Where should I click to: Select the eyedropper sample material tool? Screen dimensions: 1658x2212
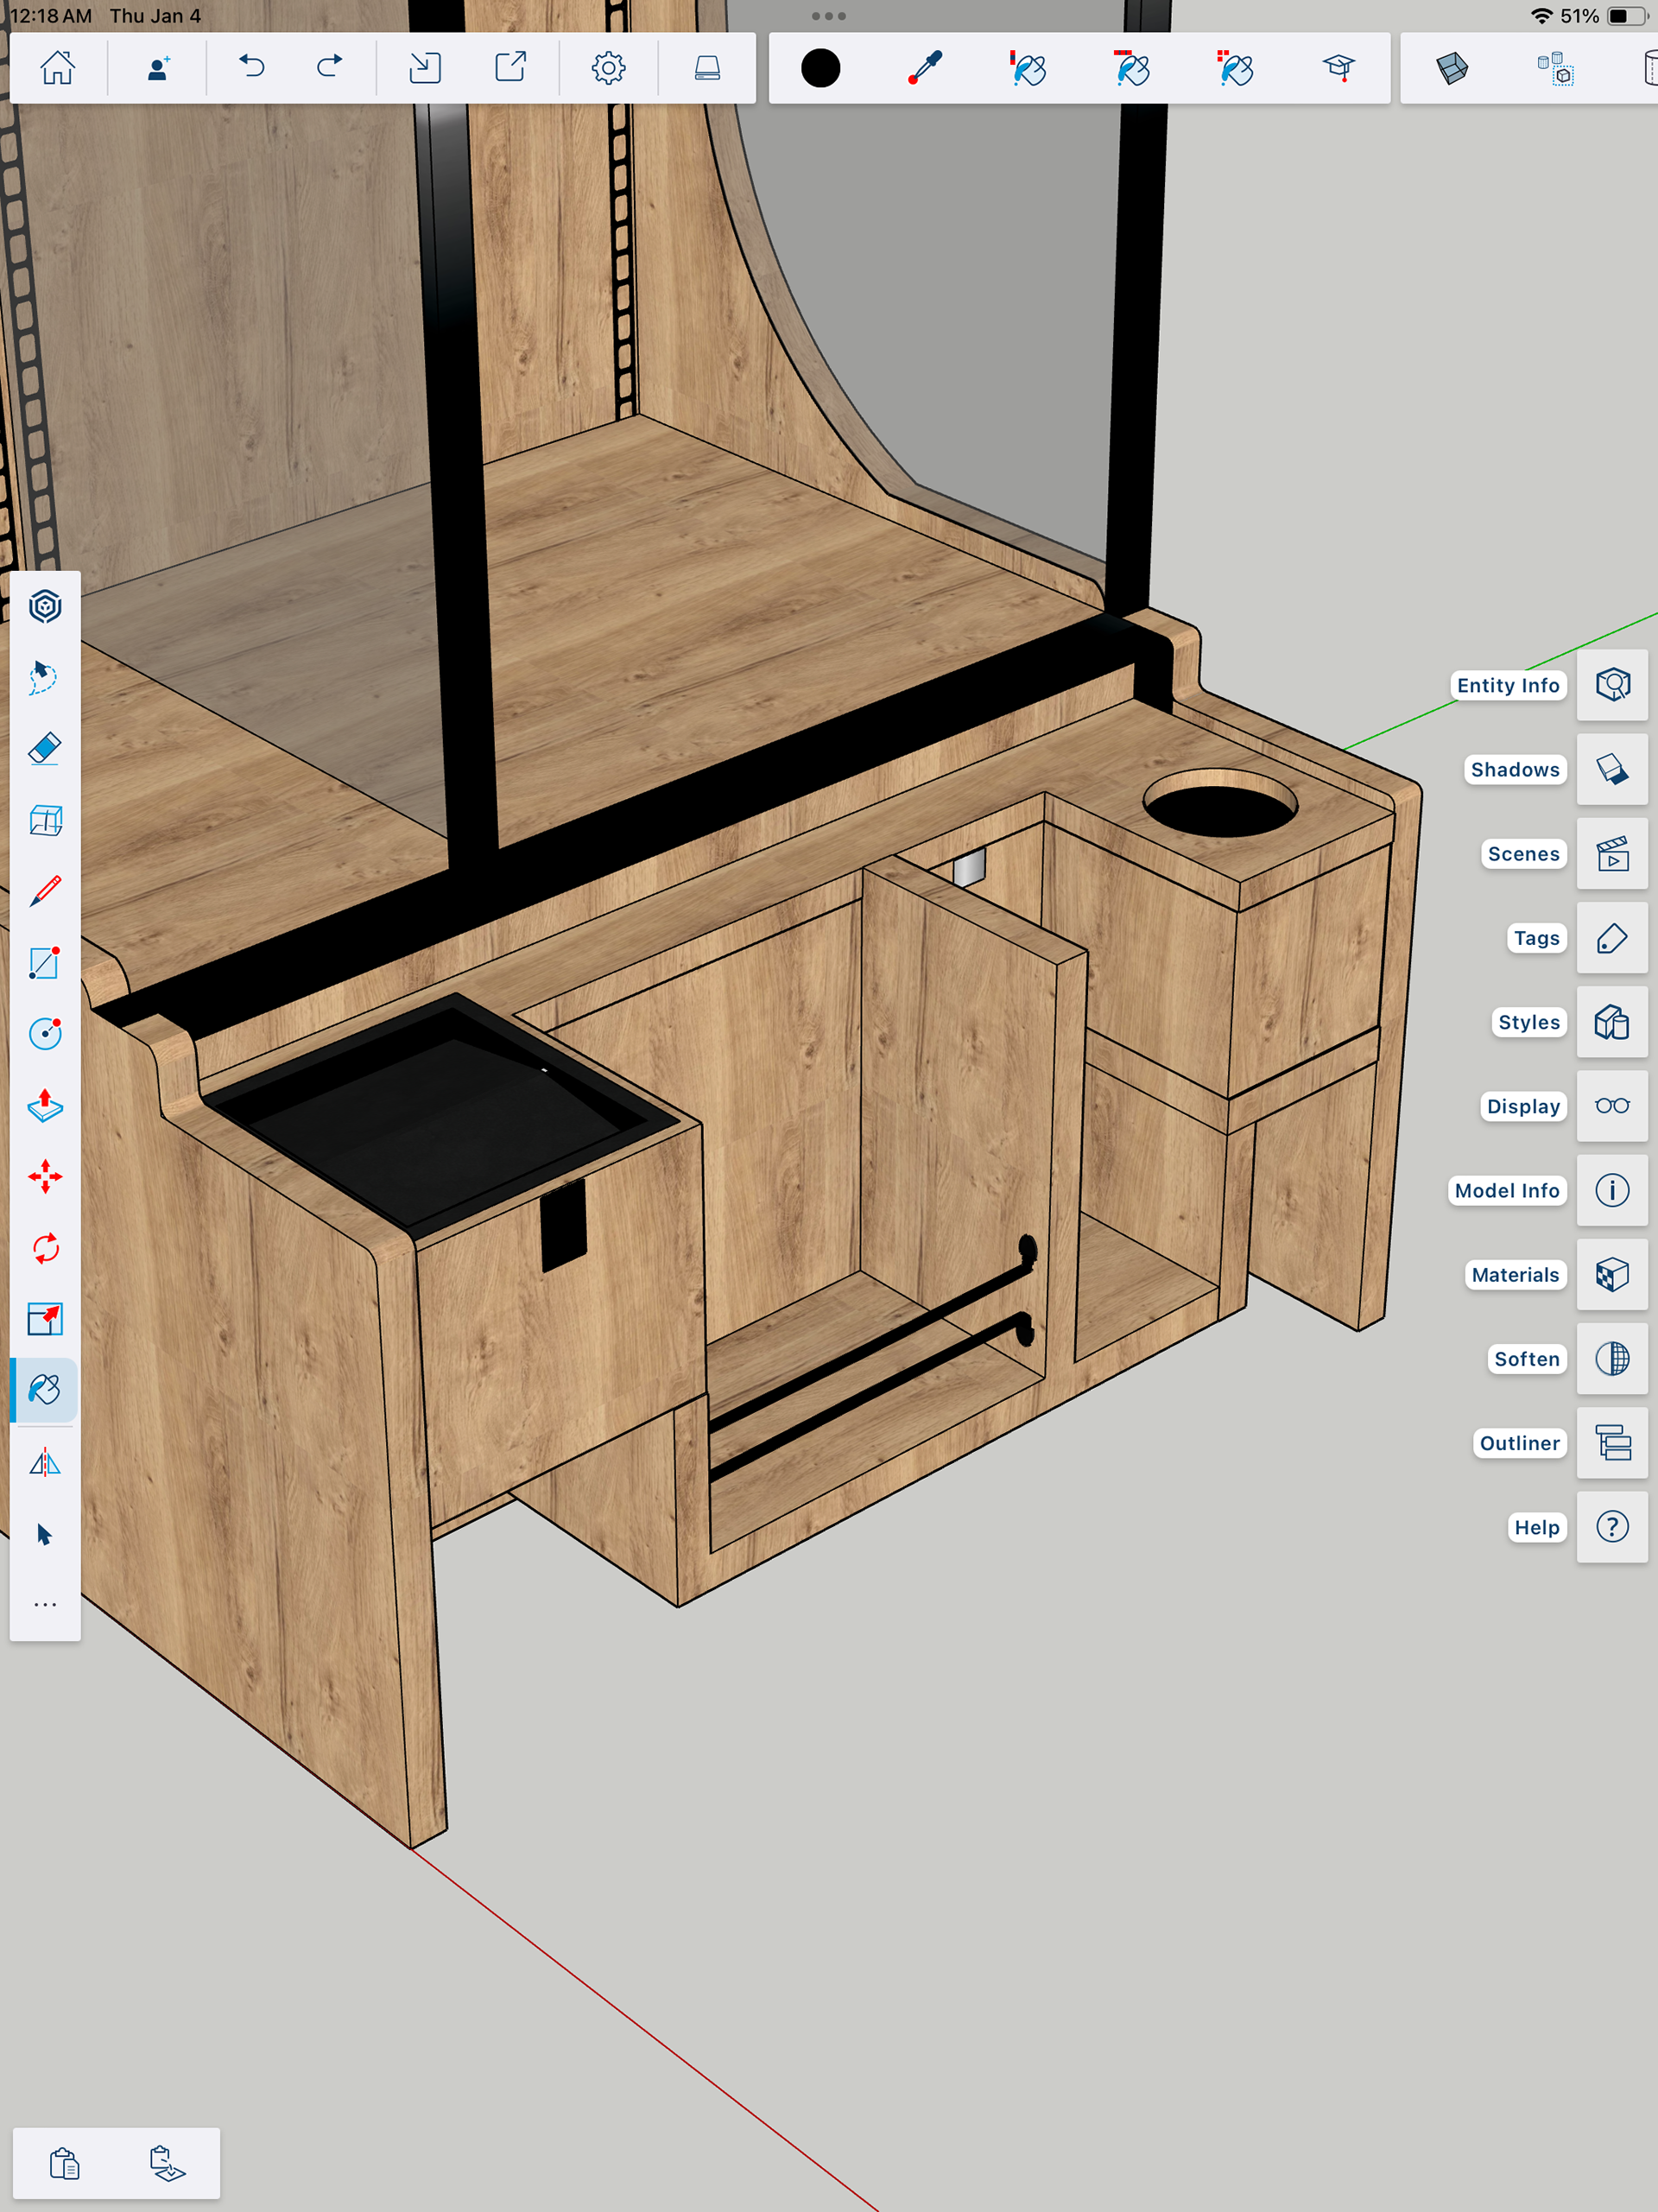925,68
